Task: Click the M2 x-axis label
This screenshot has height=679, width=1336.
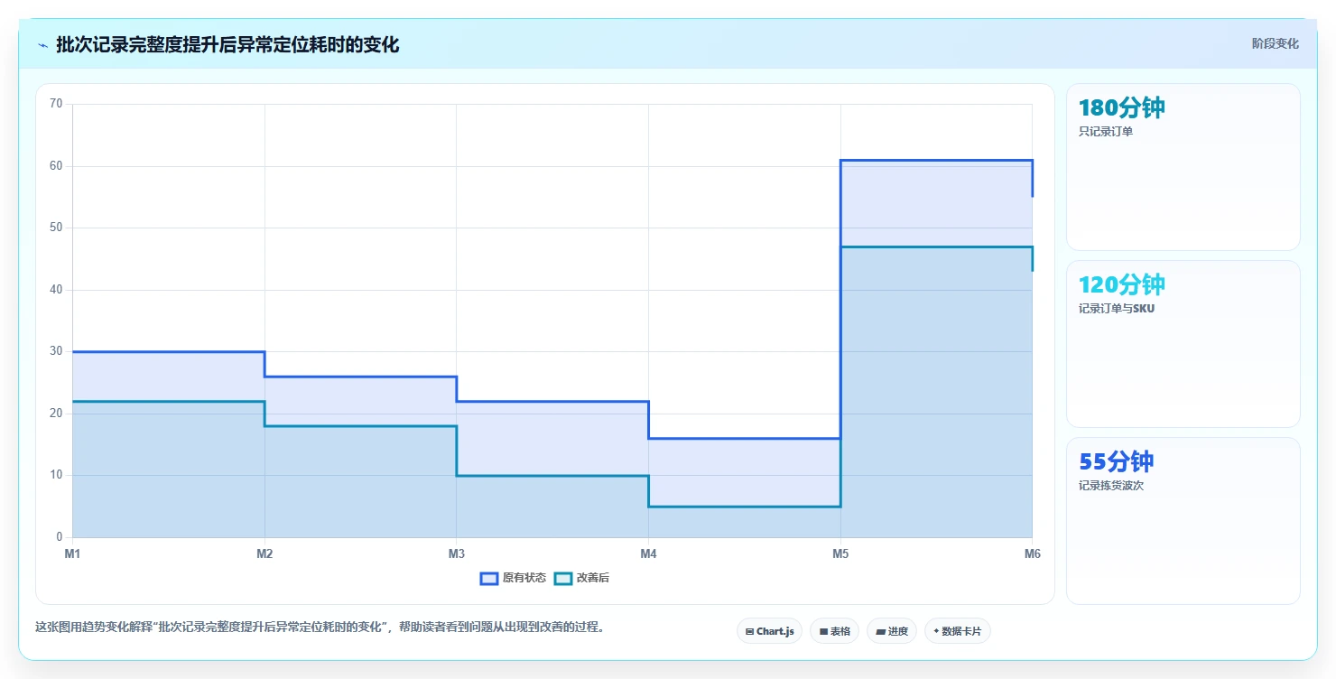Action: (x=264, y=553)
